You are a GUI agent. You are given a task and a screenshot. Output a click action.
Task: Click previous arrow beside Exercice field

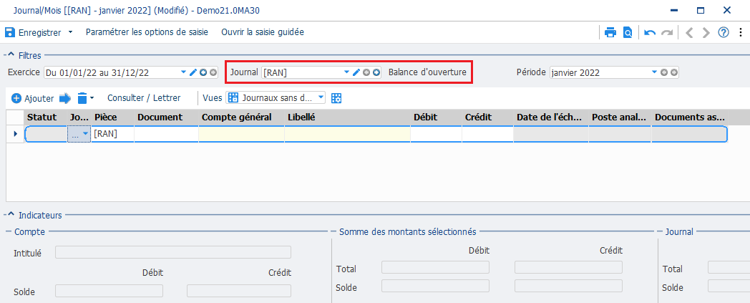pyautogui.click(x=203, y=72)
